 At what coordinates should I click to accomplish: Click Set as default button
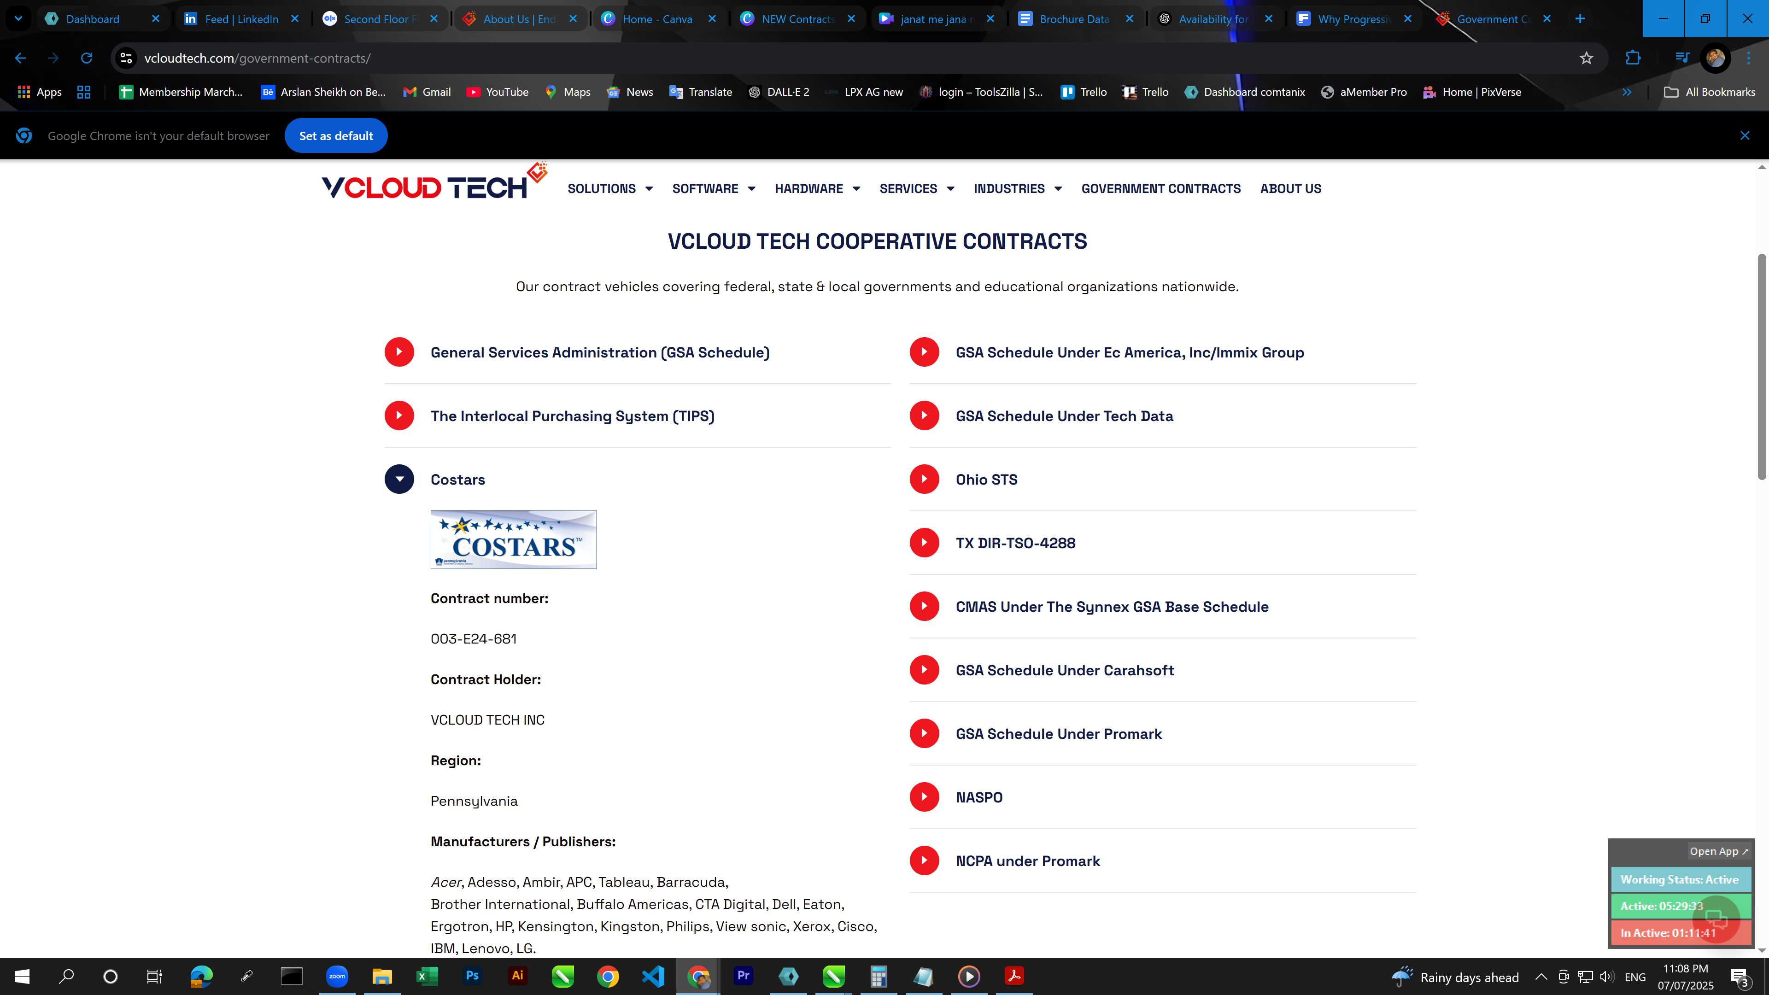click(336, 136)
